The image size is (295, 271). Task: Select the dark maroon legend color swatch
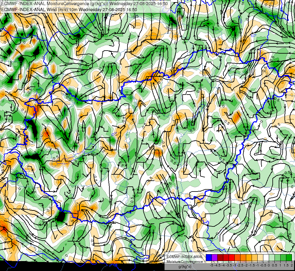click(220, 257)
